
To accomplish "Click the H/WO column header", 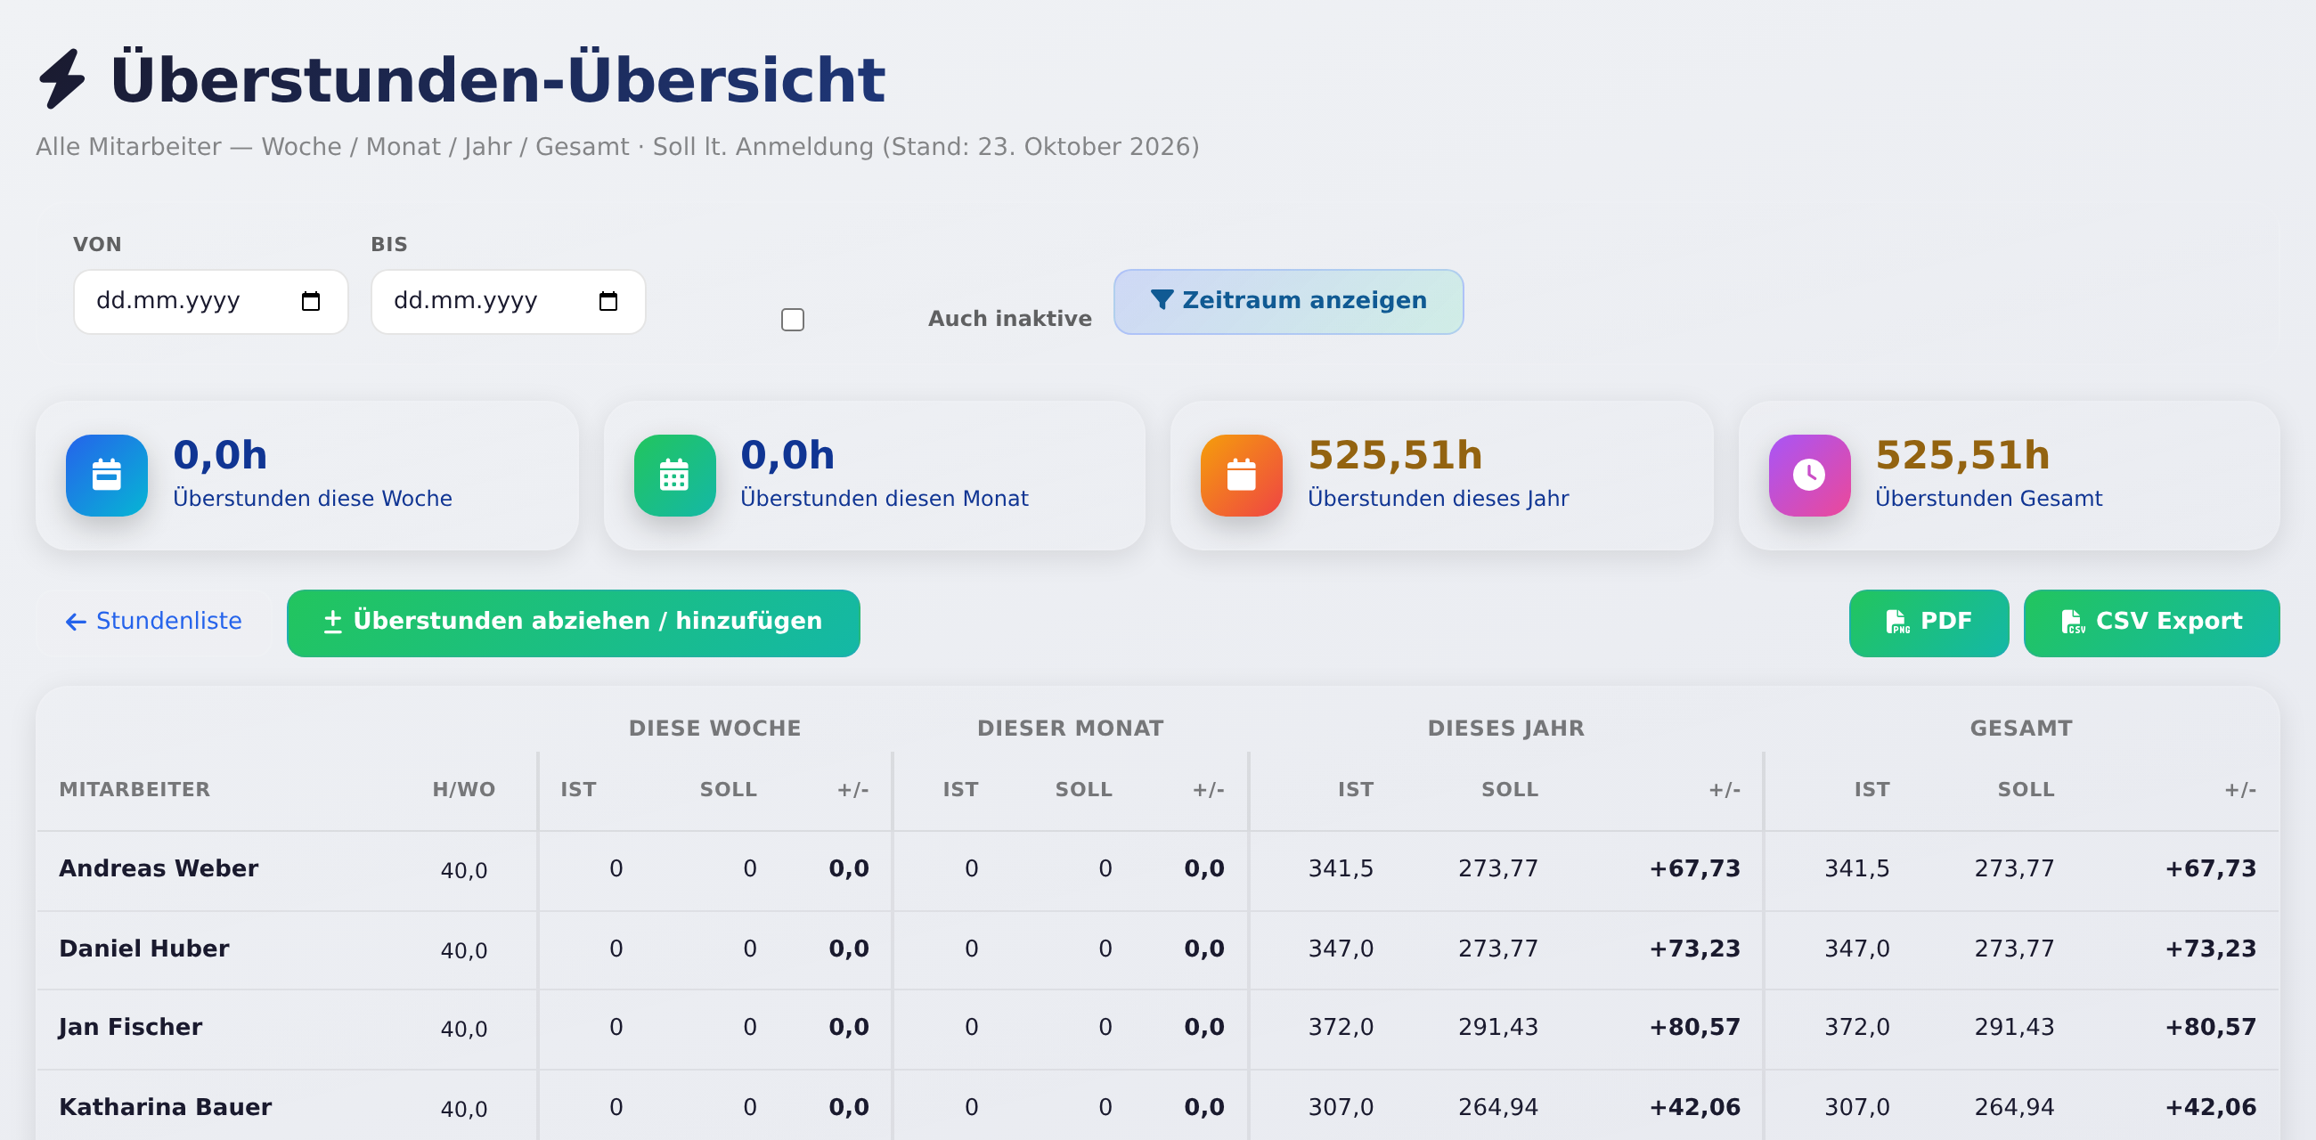I will pyautogui.click(x=464, y=789).
